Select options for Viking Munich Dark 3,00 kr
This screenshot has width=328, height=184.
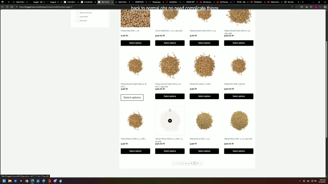(204, 43)
